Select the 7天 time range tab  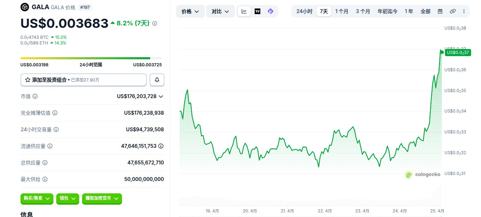(x=324, y=11)
